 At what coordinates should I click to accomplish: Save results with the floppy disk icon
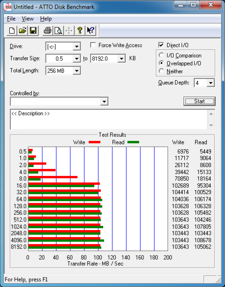[33, 30]
